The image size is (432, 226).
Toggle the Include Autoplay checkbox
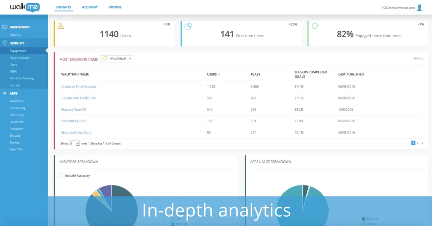point(62,176)
